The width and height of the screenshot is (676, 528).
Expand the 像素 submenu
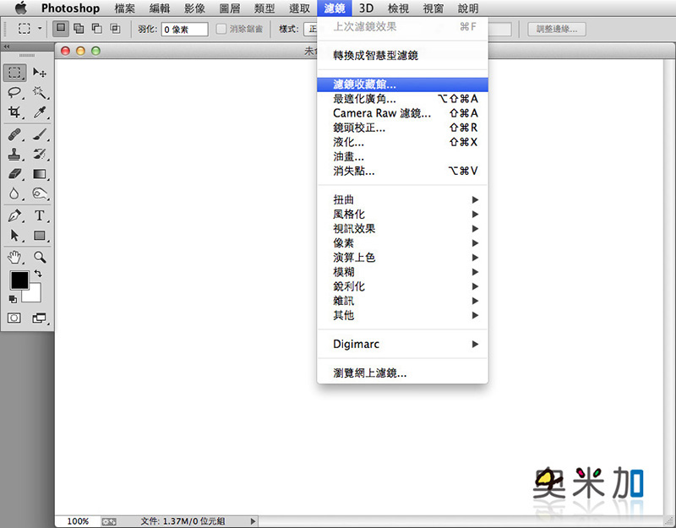[x=403, y=243]
